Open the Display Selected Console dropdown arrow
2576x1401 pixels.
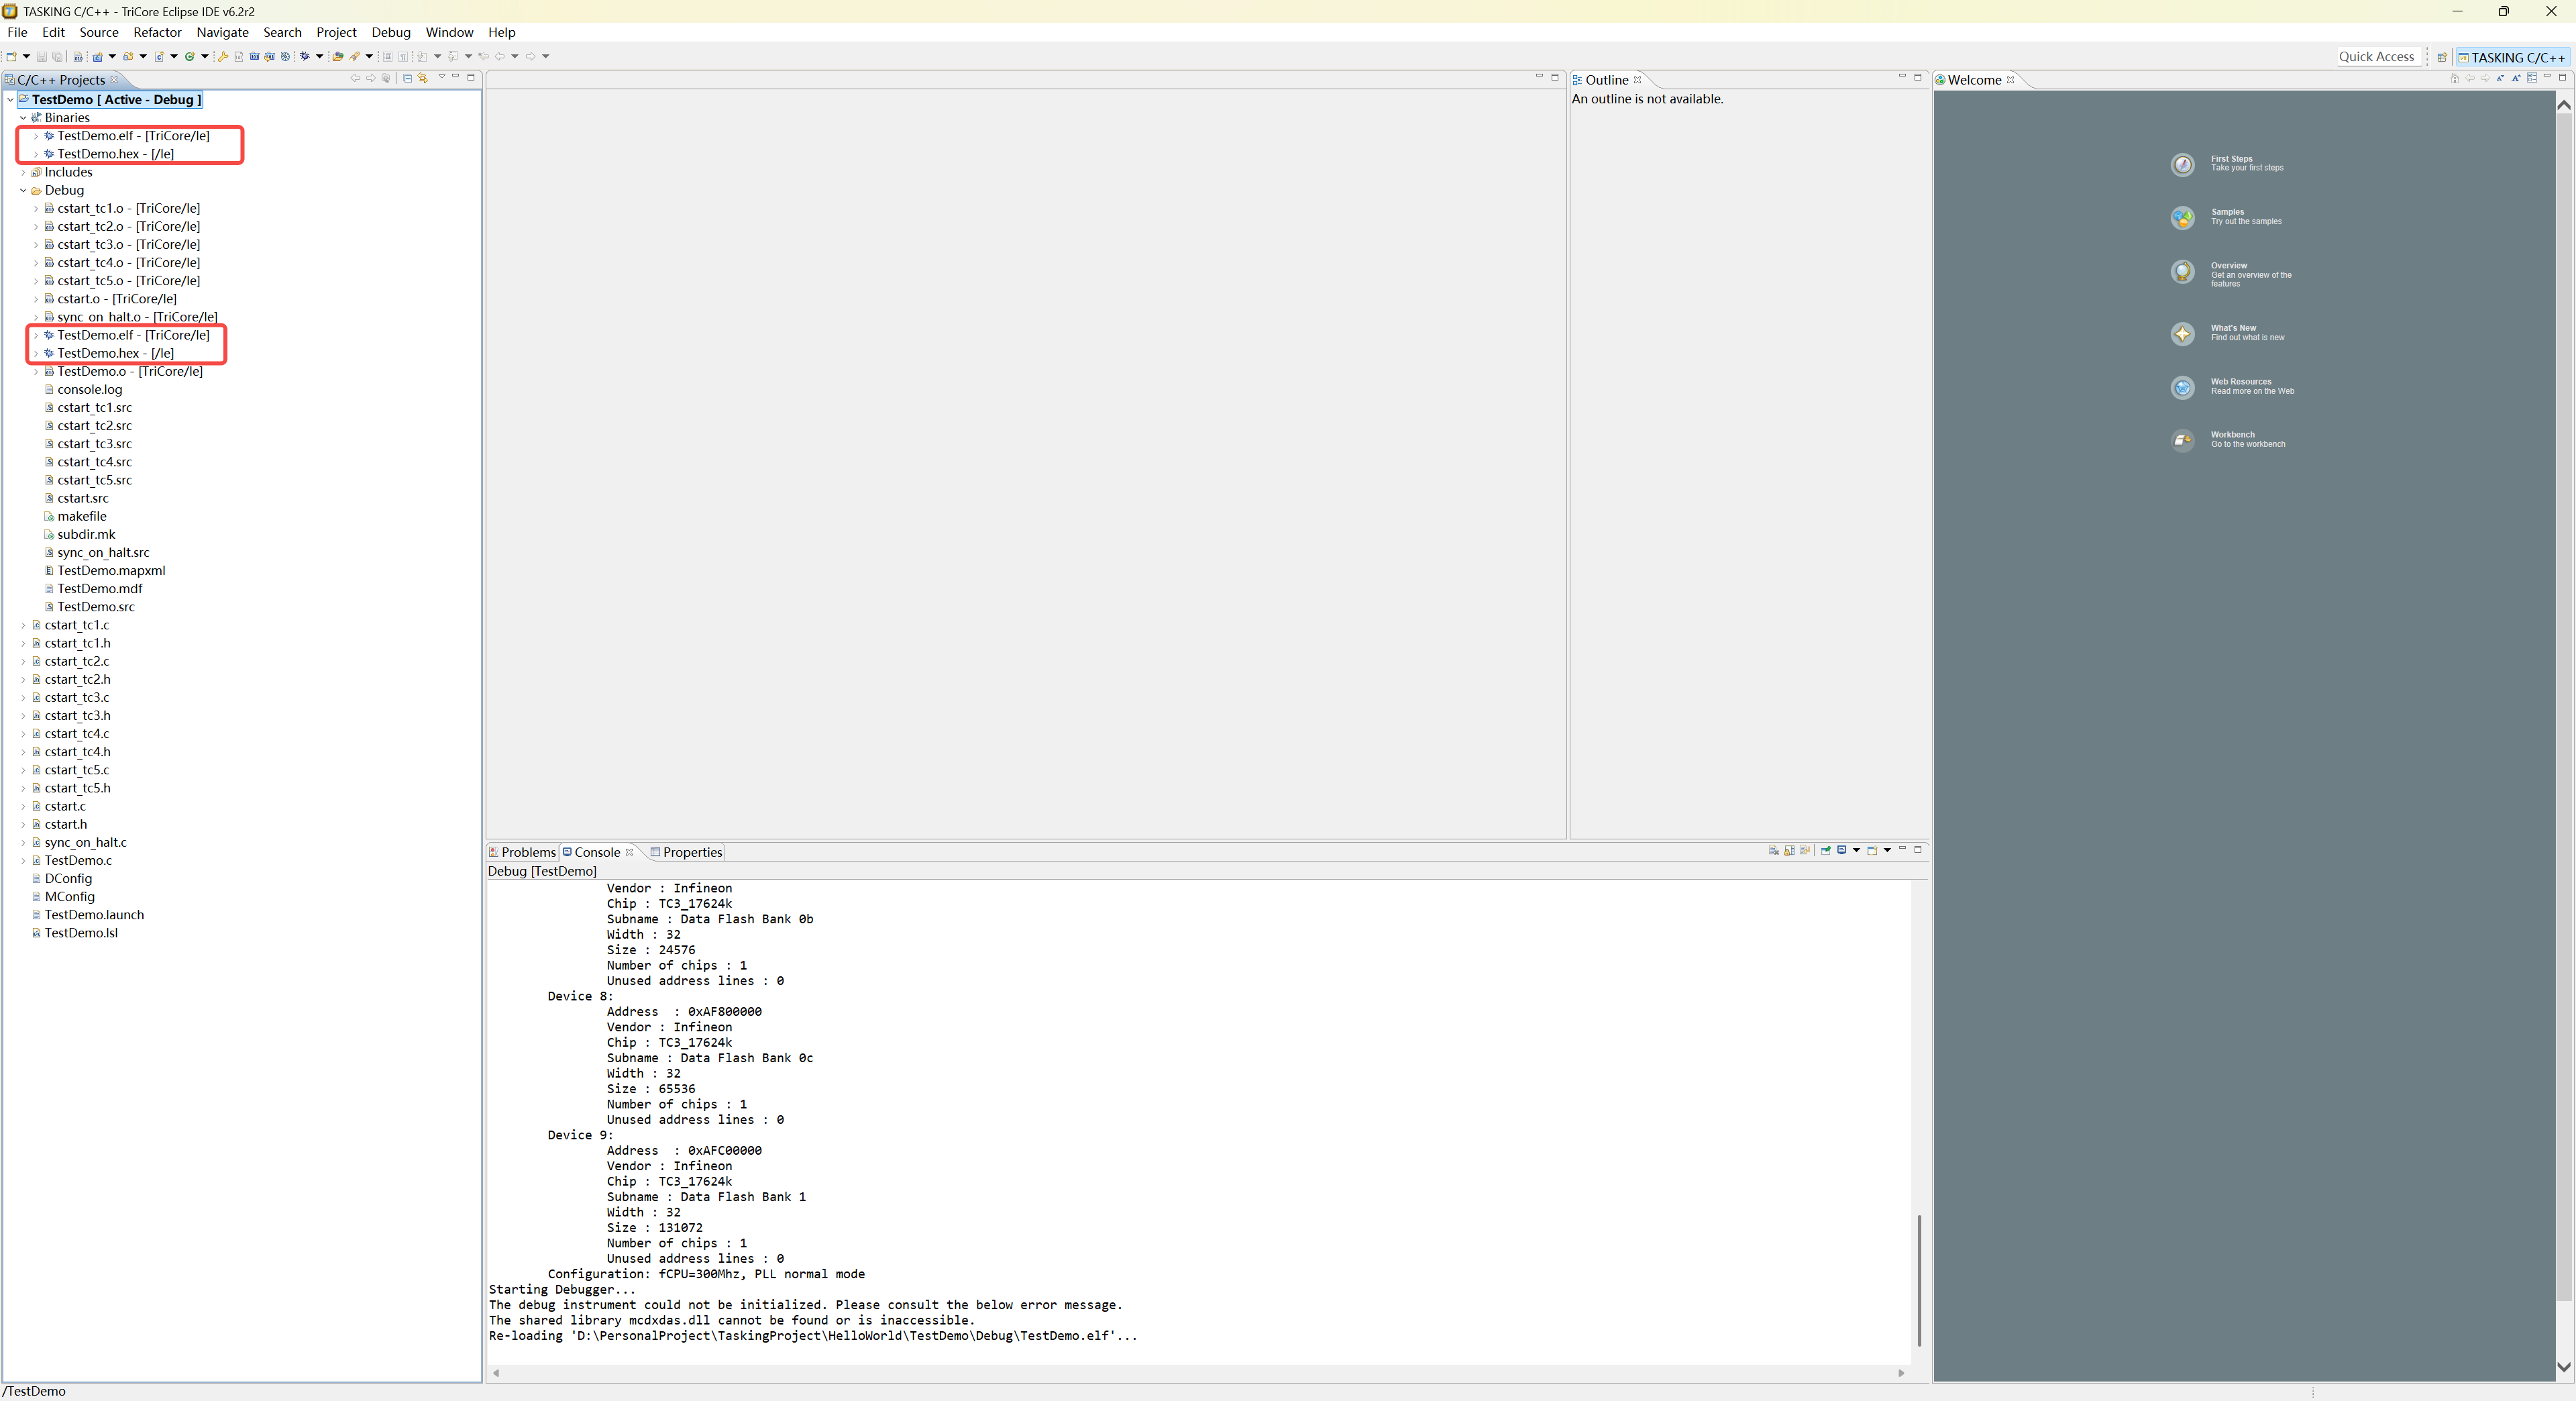click(1857, 851)
